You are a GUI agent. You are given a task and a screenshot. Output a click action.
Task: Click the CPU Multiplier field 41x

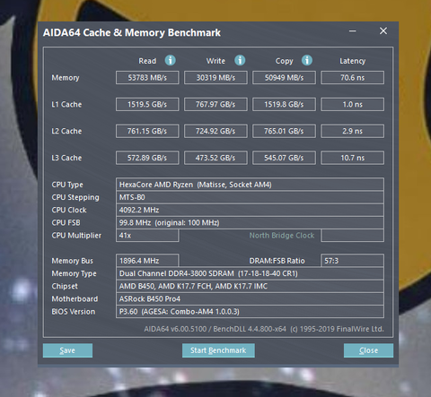click(147, 236)
